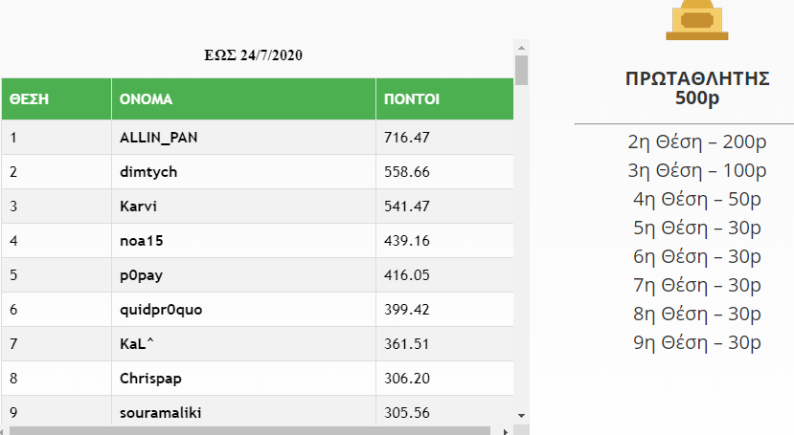Screen dimensions: 794x435
Task: Click the ΕΩΣ 24/7/2020 date heading
Action: [x=255, y=54]
